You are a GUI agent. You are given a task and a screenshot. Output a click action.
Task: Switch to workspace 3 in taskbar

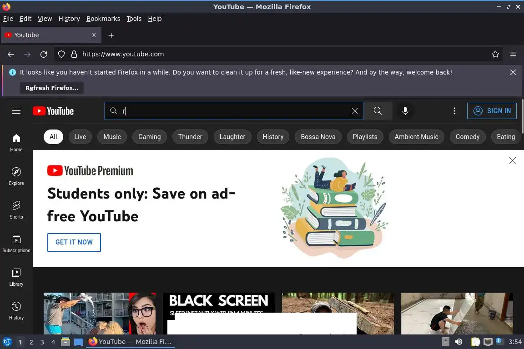[x=42, y=342]
